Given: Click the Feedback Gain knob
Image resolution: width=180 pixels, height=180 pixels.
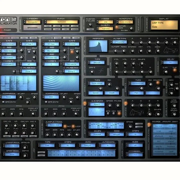Looking at the screenshot, I should [x=165, y=72].
